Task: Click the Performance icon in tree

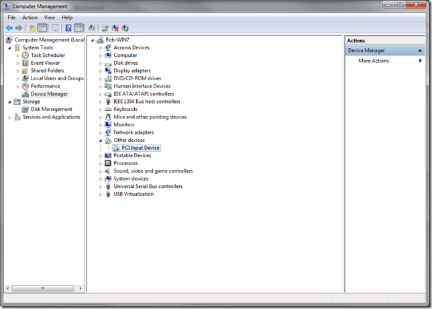Action: tap(25, 86)
